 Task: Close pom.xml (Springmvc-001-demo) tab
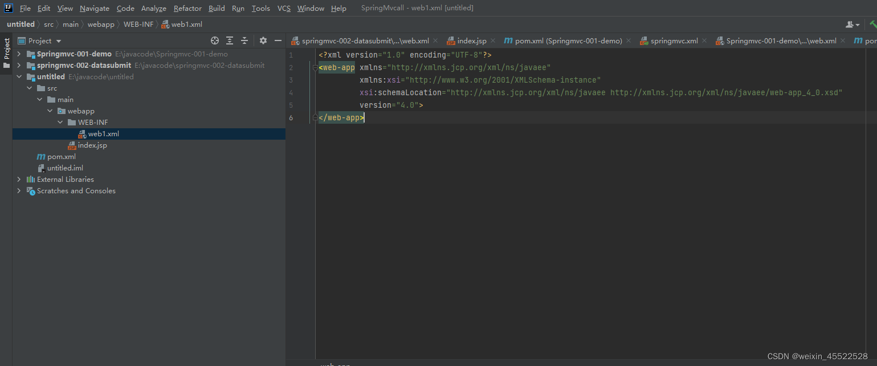tap(628, 41)
